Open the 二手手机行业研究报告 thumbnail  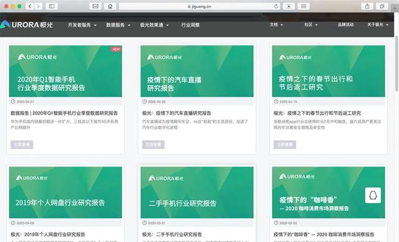[197, 192]
